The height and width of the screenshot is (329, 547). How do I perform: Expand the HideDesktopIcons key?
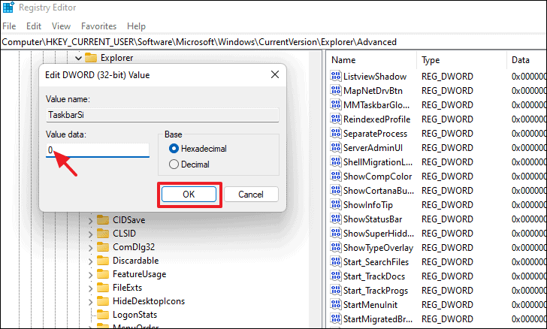click(x=90, y=302)
